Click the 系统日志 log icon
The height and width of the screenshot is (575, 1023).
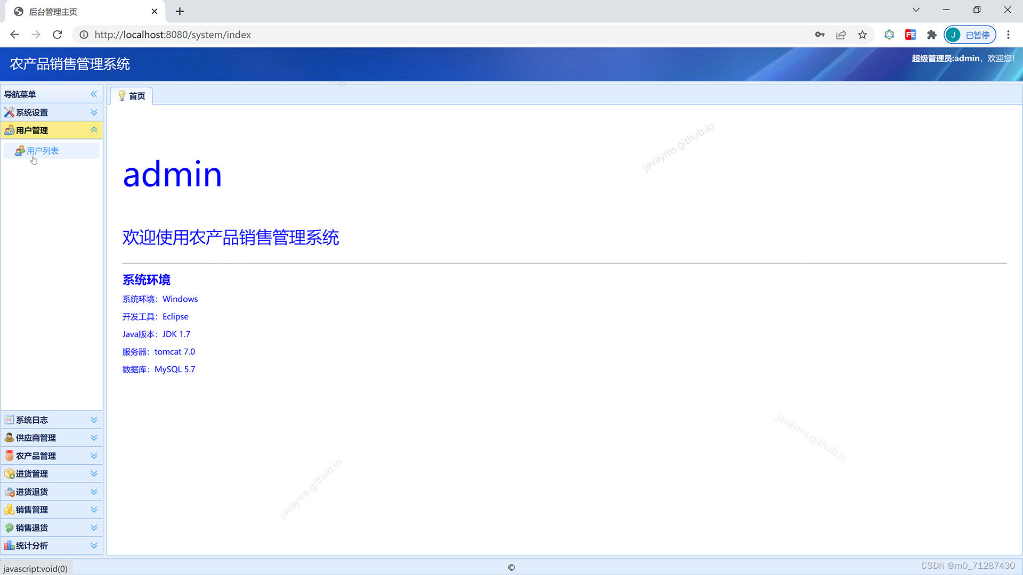coord(9,420)
